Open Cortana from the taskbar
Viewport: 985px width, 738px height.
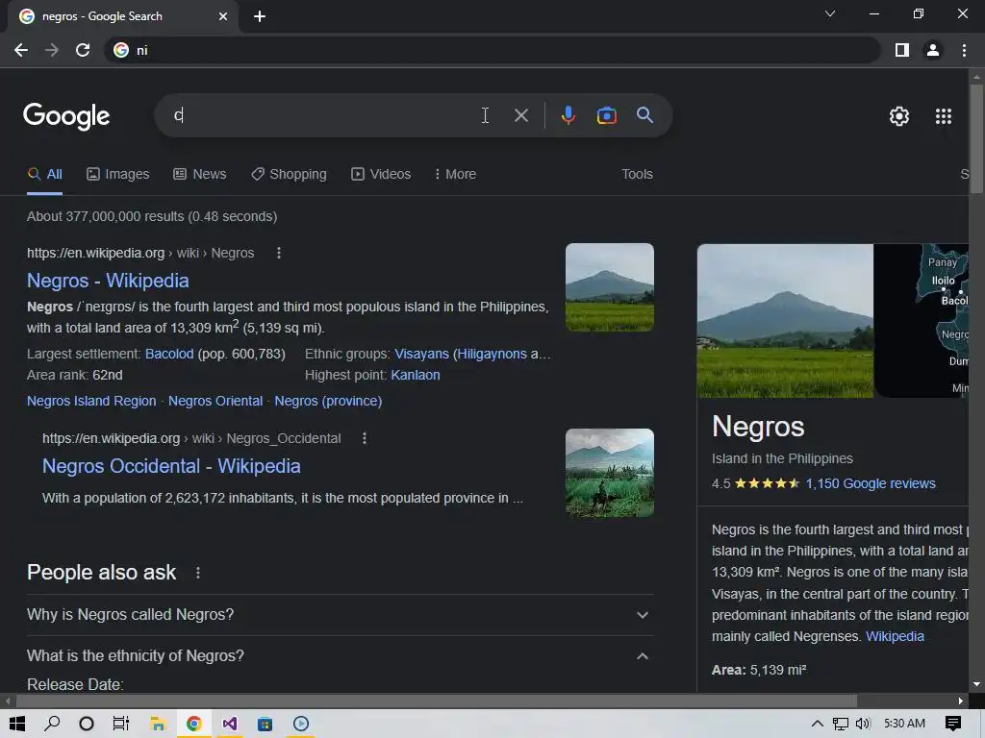point(87,724)
